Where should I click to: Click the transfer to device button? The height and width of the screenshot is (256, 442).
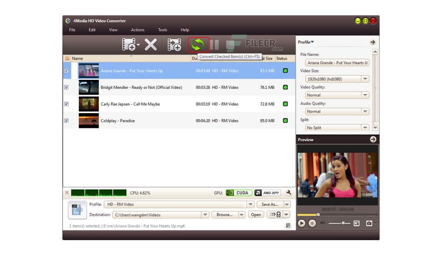[275, 215]
